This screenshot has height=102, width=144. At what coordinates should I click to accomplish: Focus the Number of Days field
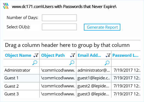pyautogui.click(x=59, y=18)
